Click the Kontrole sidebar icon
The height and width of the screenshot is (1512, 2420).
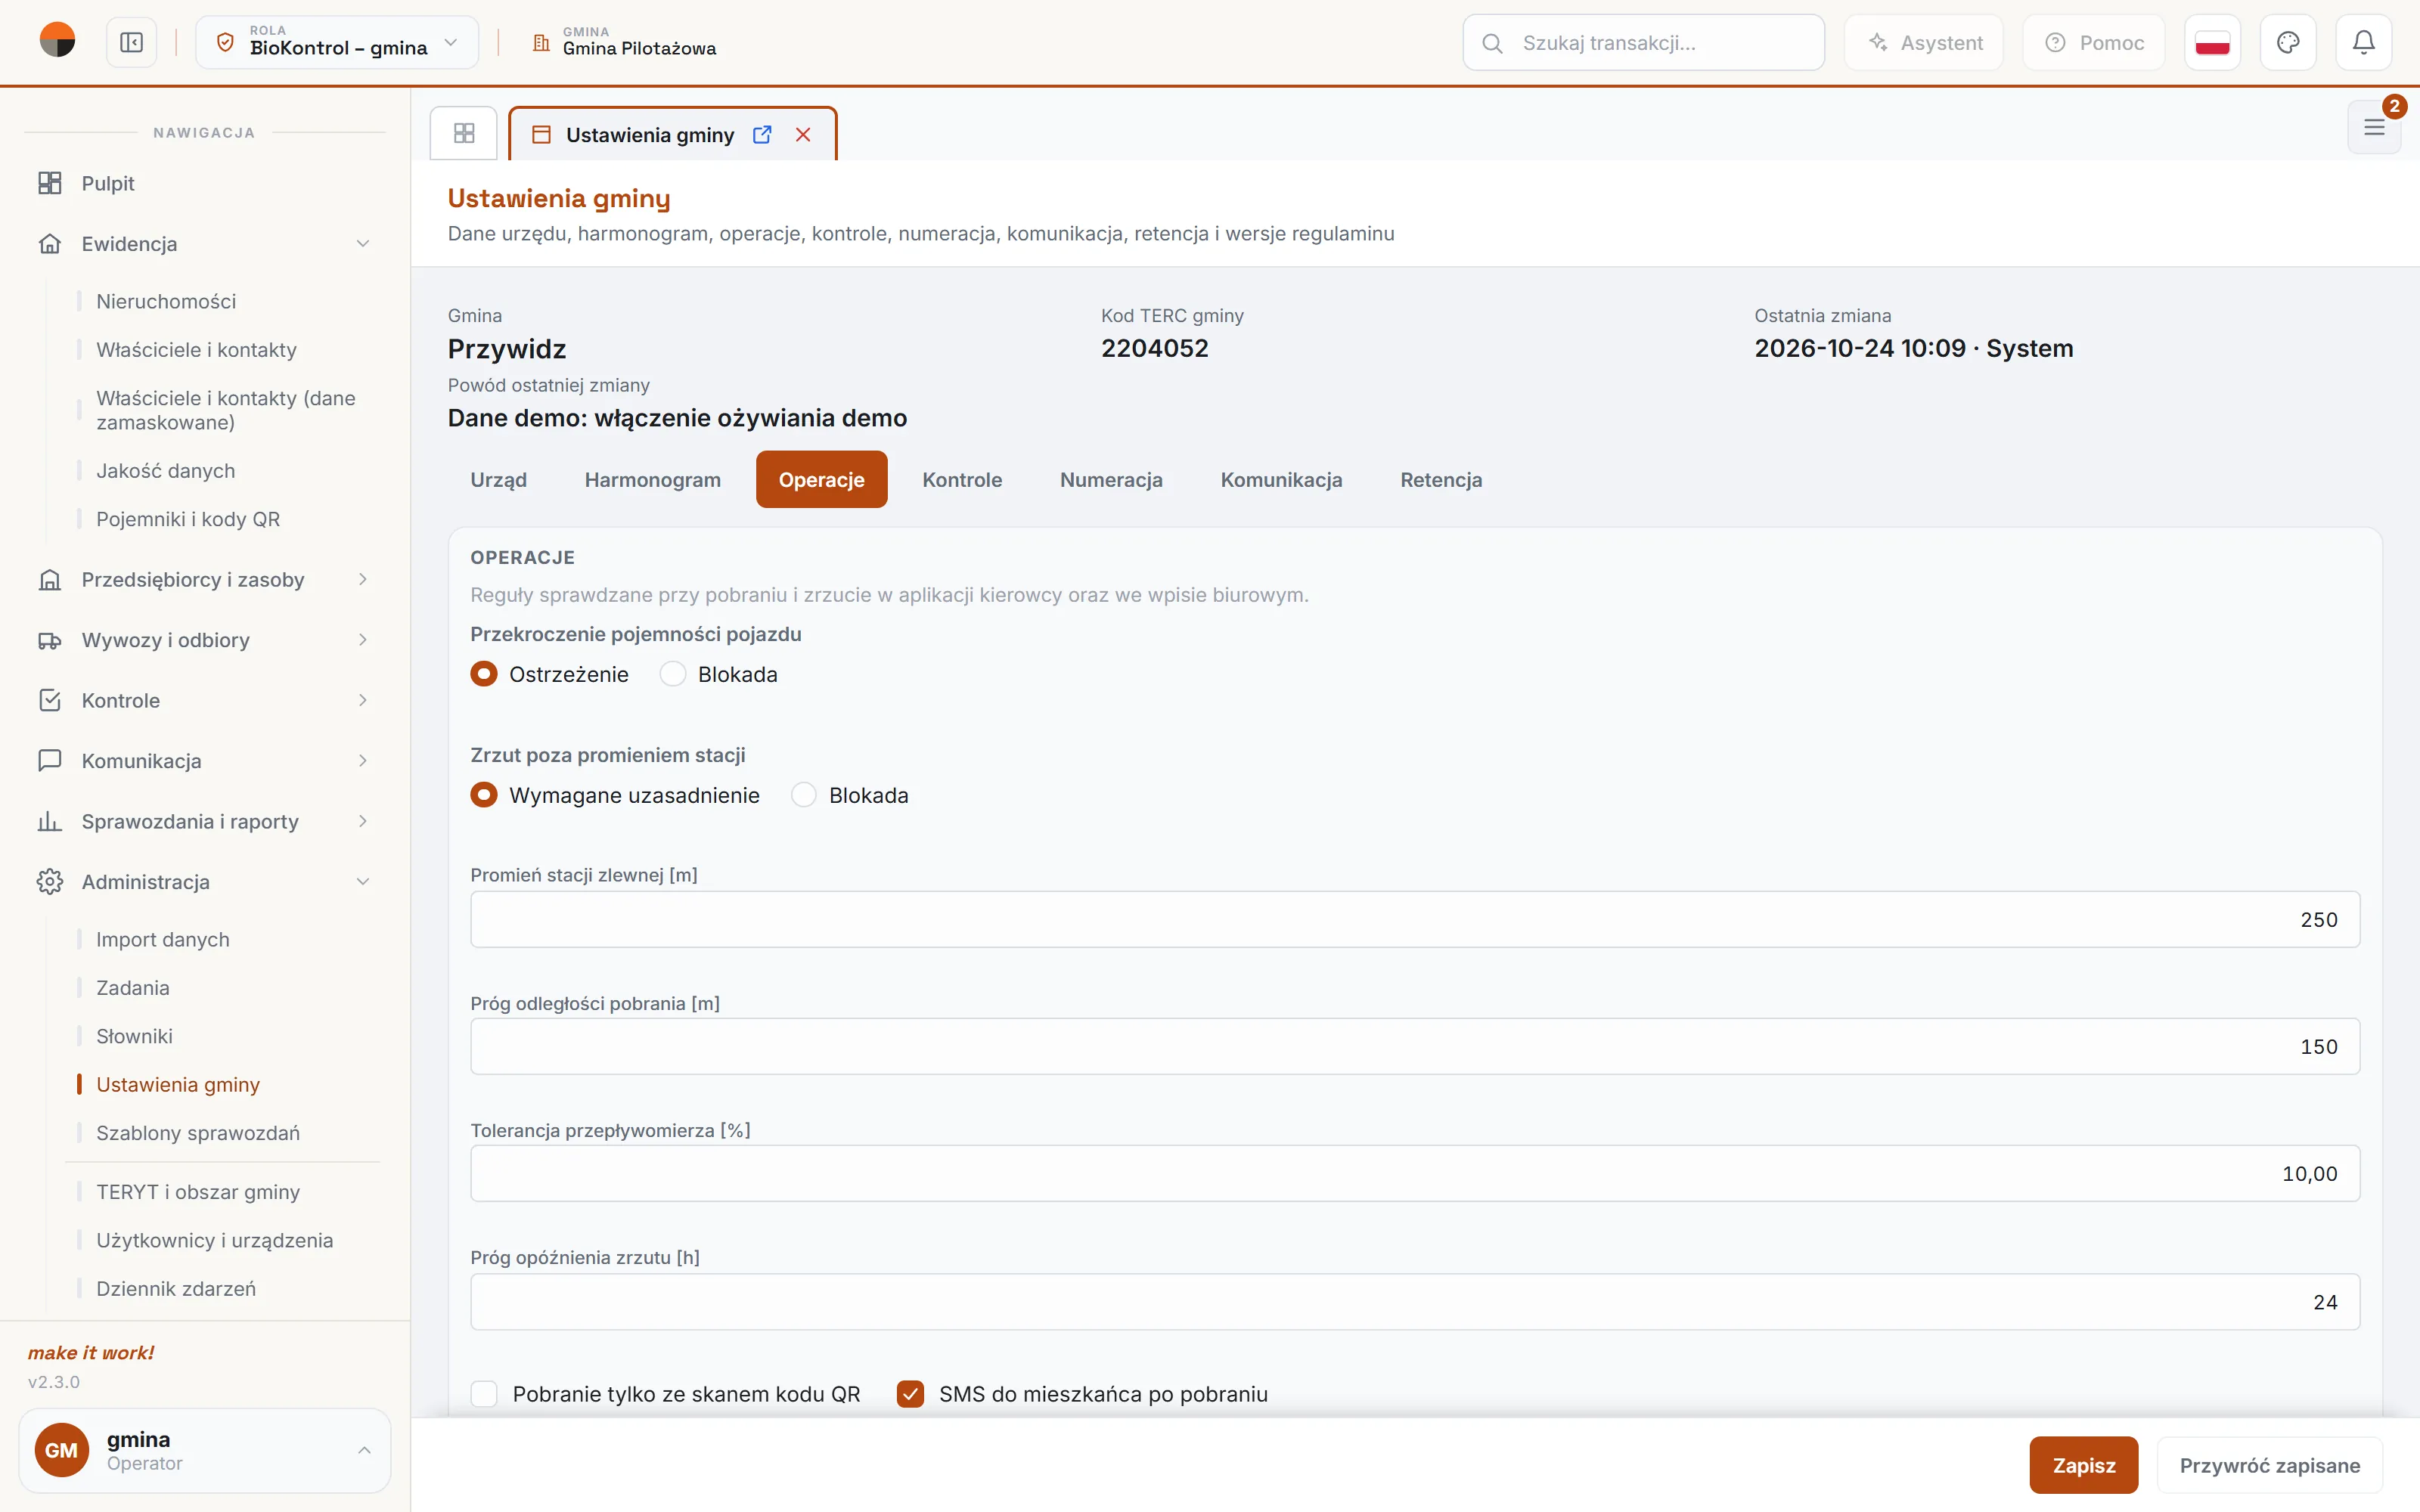[50, 701]
